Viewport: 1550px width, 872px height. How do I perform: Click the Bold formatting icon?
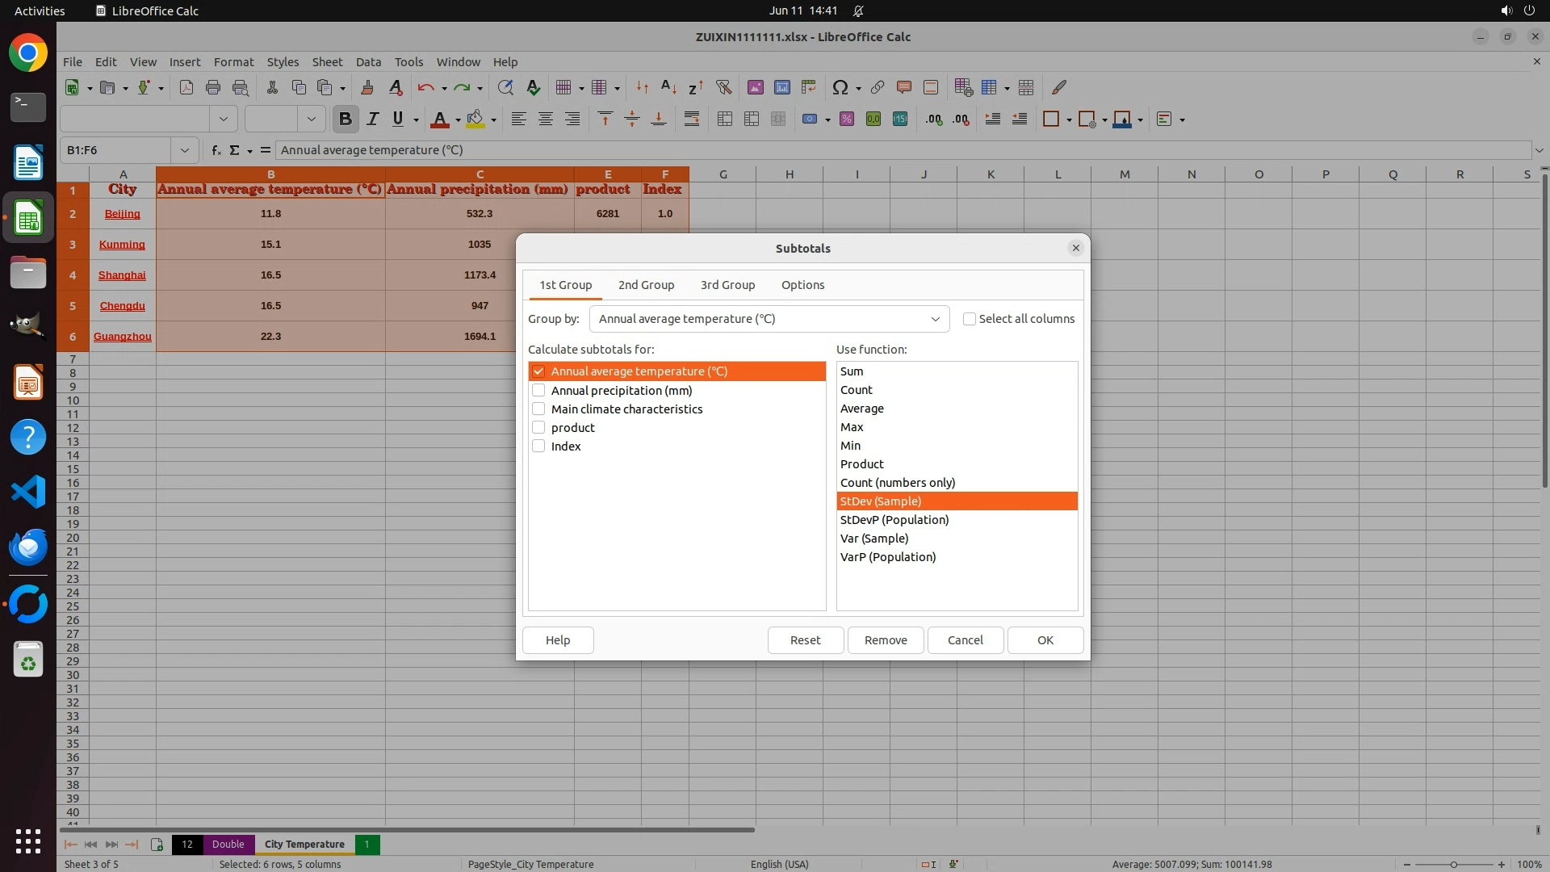346,119
